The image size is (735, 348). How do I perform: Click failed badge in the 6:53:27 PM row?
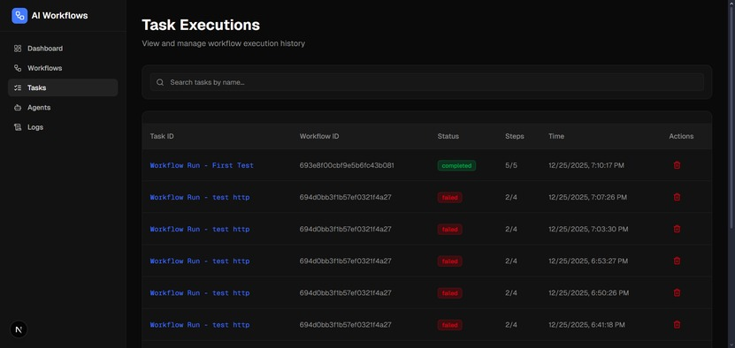click(449, 261)
